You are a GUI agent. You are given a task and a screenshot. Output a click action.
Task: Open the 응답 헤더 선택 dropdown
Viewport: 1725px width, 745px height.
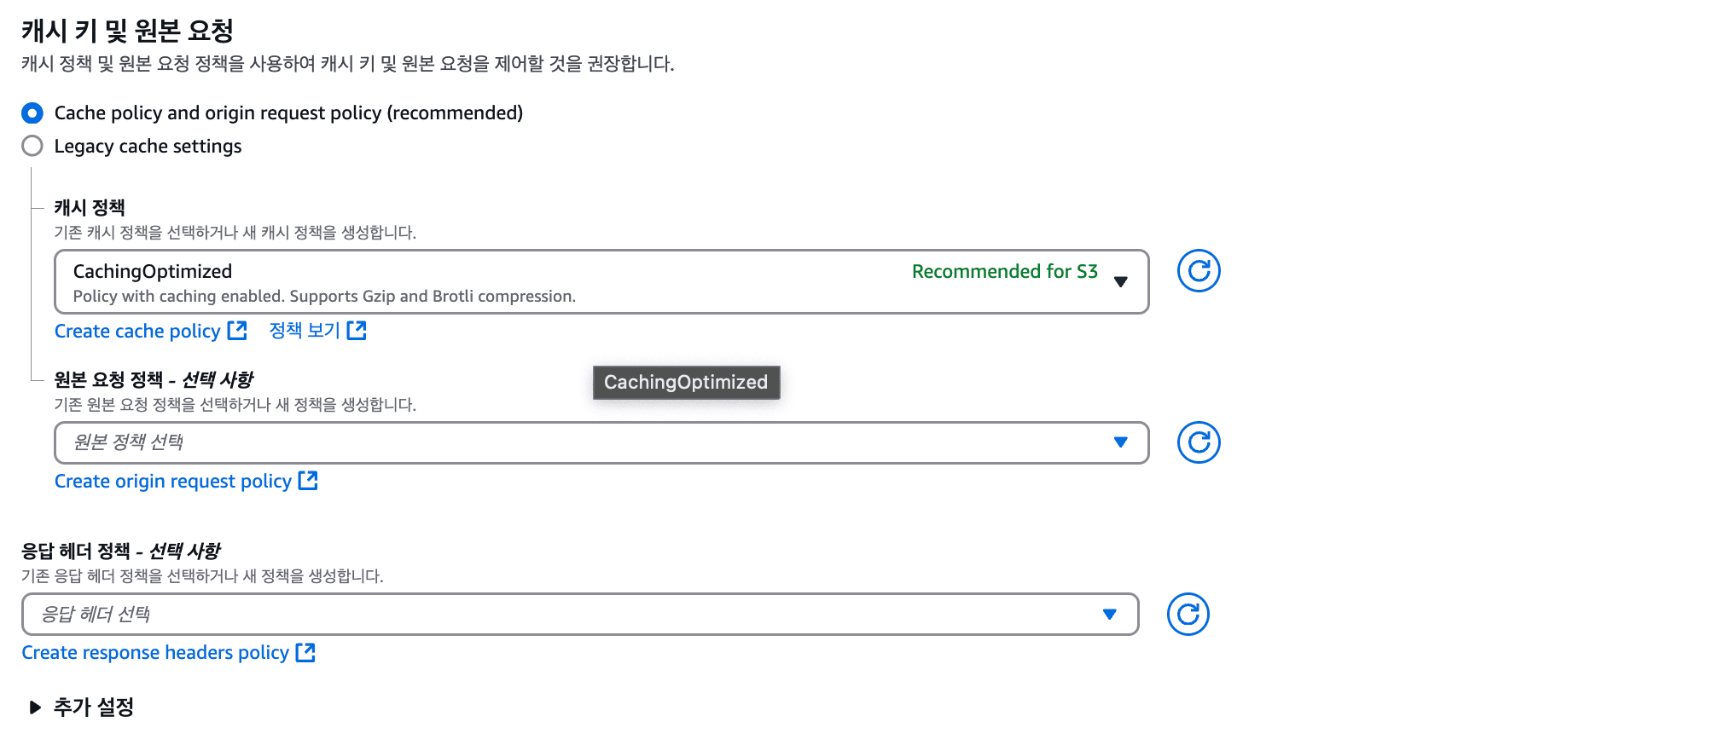coord(579,614)
